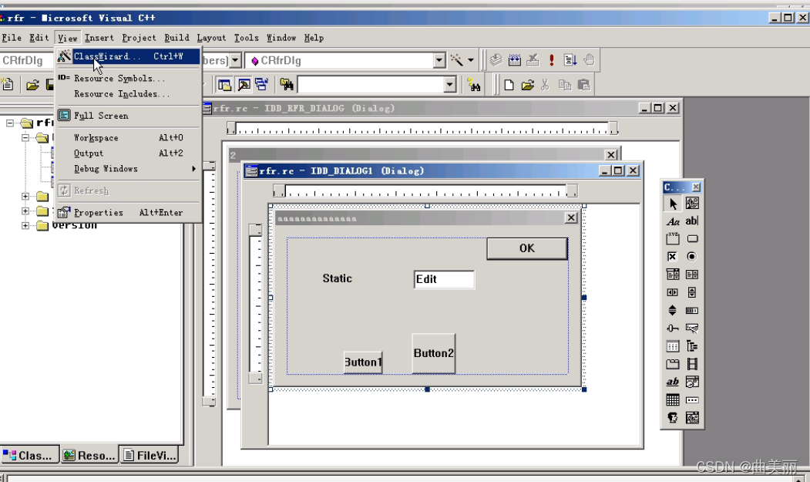
Task: Switch to the FileView tab
Action: pos(150,455)
